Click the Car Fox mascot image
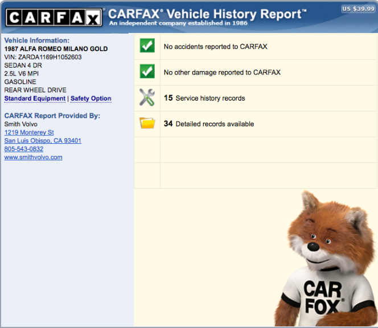 (x=326, y=259)
